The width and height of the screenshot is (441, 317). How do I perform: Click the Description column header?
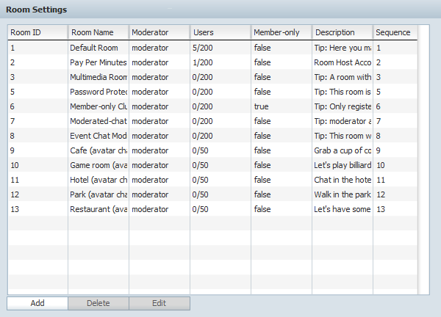click(x=342, y=32)
